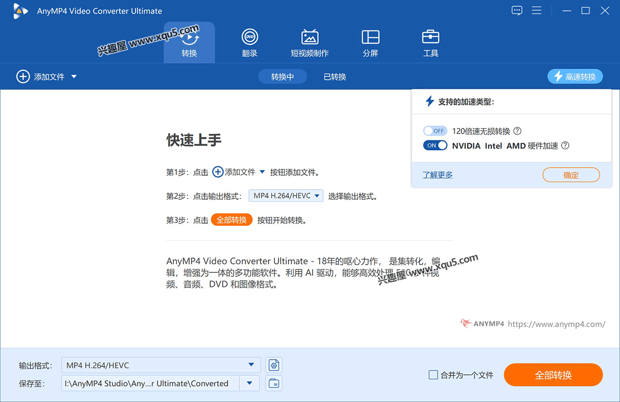Expand the 保存至 path dropdown arrow

pos(250,383)
